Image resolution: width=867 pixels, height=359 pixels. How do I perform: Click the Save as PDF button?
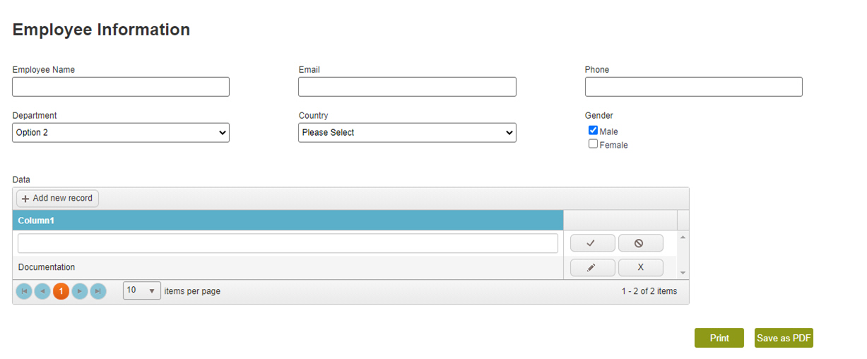[784, 338]
